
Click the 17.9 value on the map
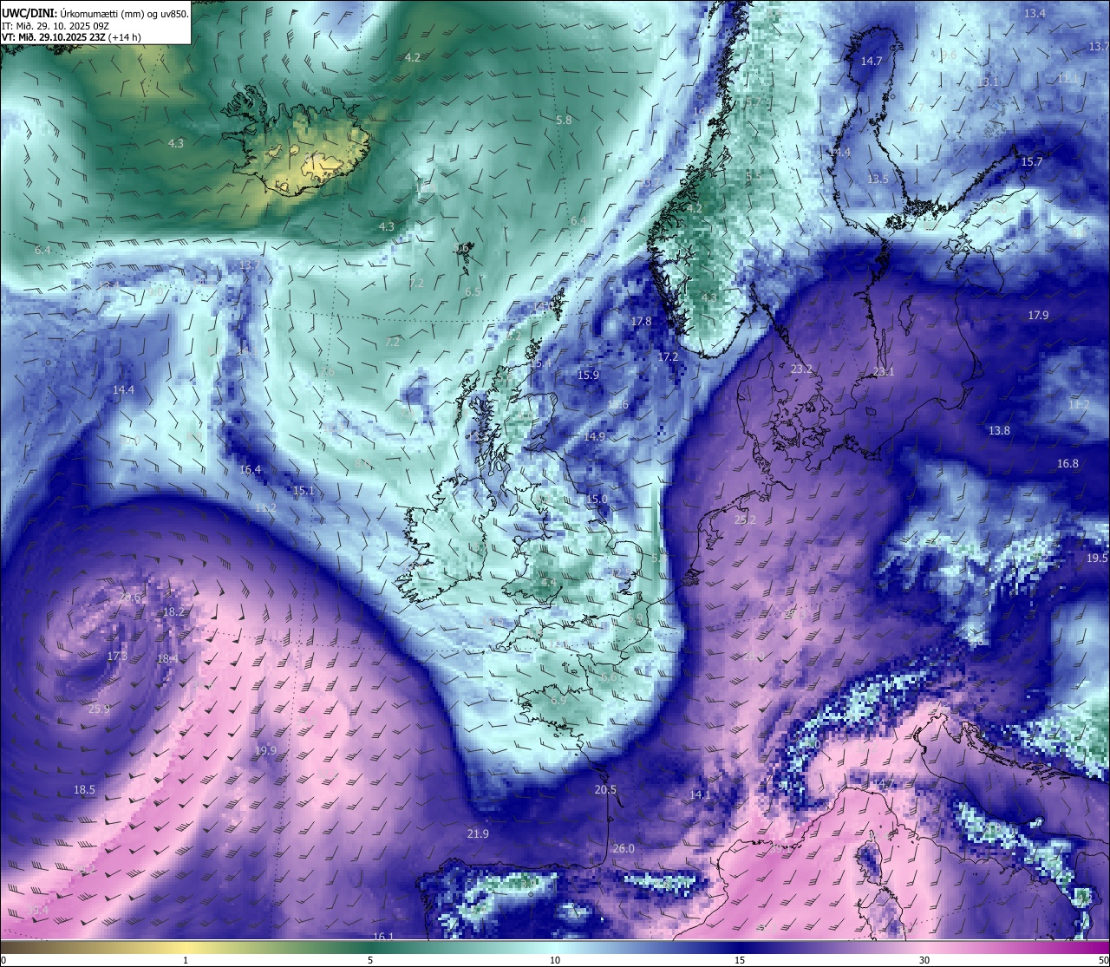(x=1038, y=315)
